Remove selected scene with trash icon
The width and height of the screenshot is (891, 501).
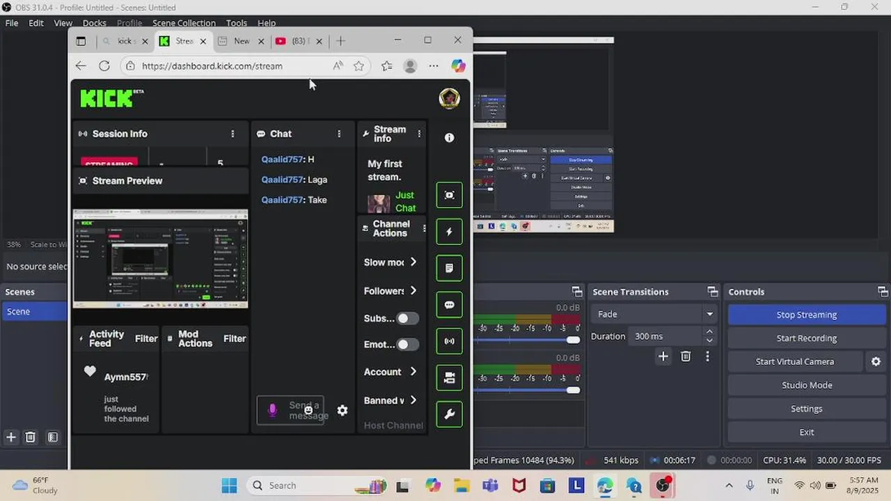pos(31,437)
